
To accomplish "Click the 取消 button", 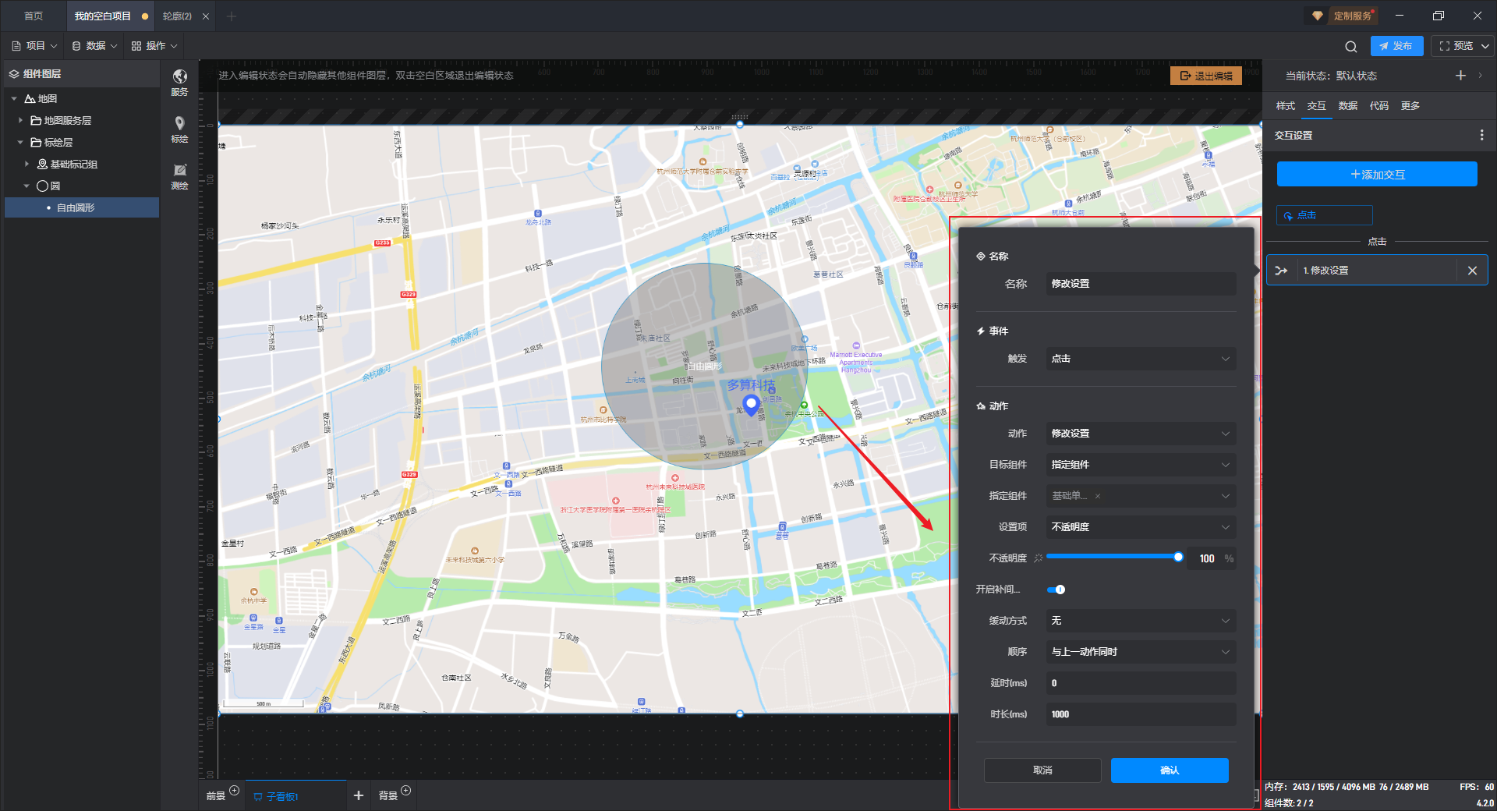I will coord(1042,770).
